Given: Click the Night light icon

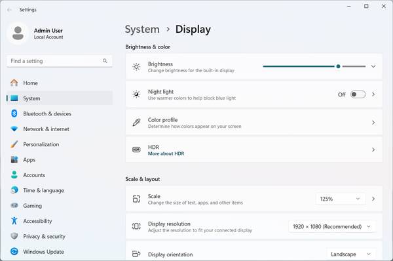Looking at the screenshot, I should tap(136, 94).
